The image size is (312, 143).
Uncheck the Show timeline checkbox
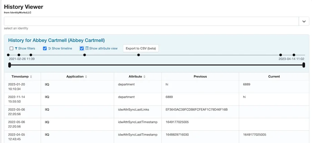(45, 48)
